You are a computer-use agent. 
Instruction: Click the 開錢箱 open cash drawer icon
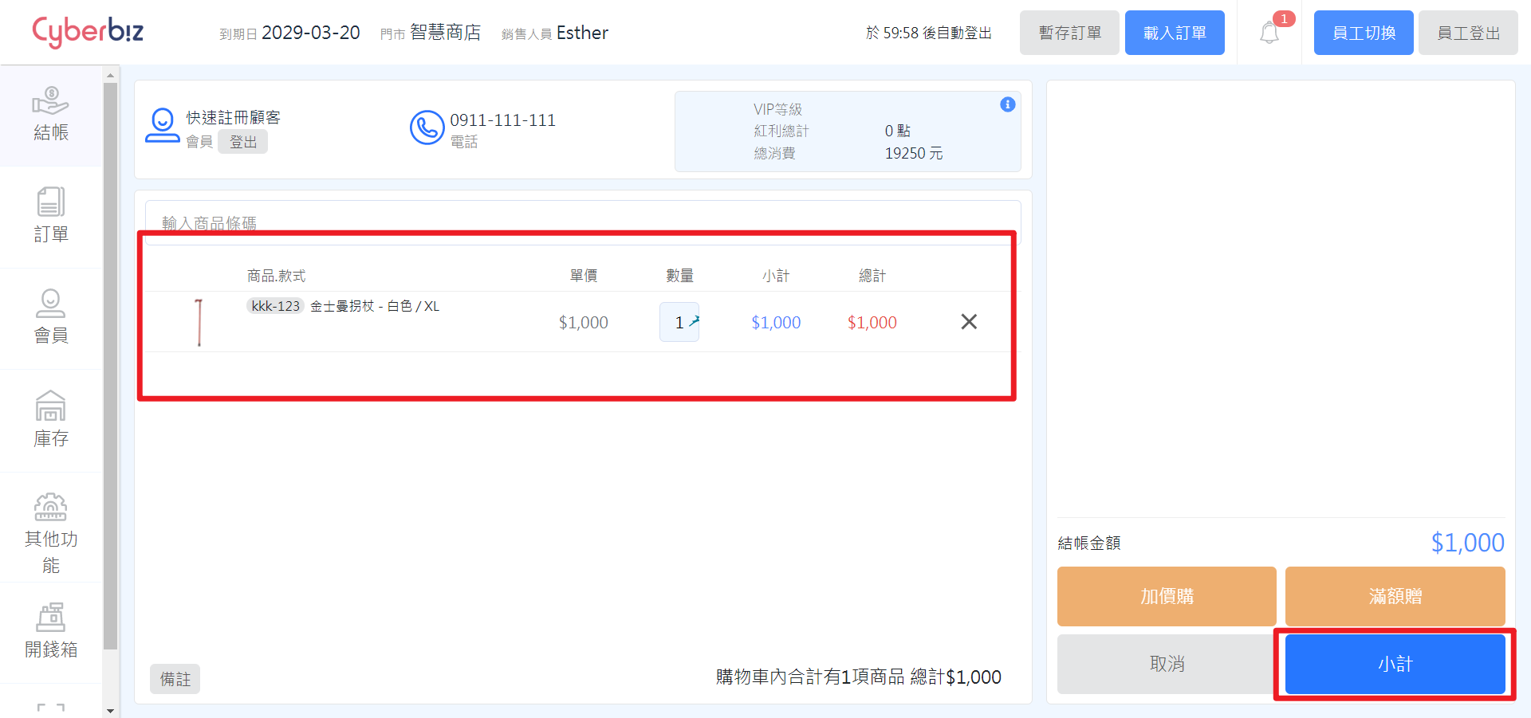pyautogui.click(x=51, y=618)
